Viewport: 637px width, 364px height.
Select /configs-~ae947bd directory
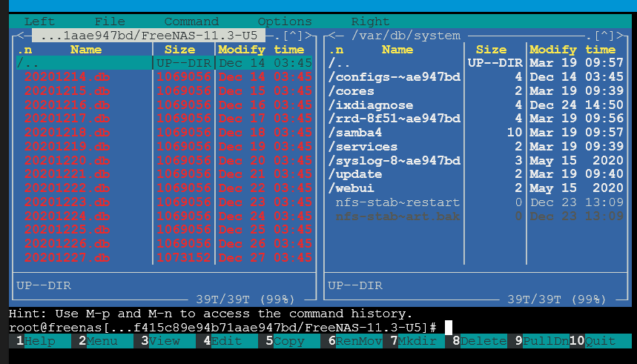tap(476, 77)
